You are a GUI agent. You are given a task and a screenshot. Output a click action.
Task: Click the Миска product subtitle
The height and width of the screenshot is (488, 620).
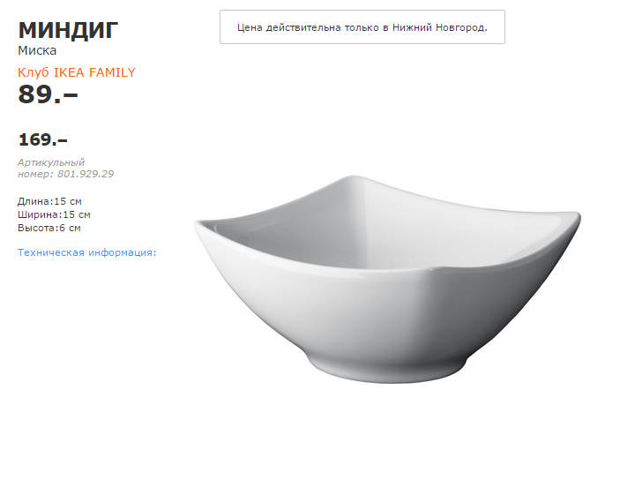click(37, 50)
